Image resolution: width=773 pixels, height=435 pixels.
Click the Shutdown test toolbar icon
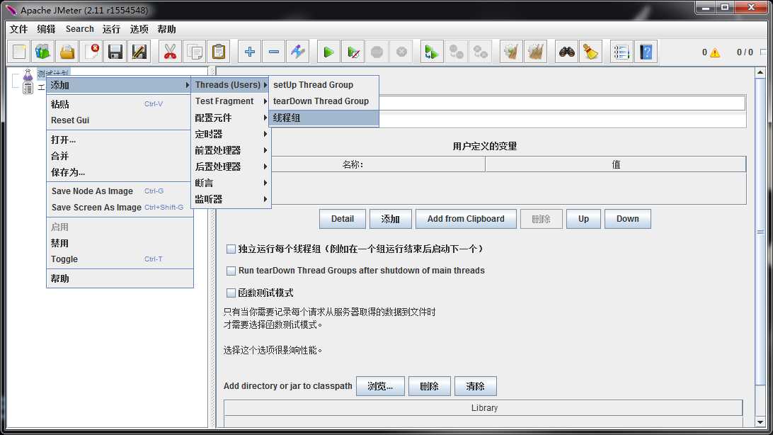coord(401,51)
